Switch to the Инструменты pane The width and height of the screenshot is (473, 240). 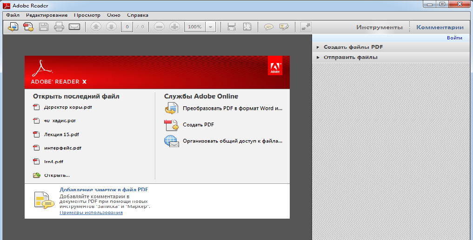tap(380, 27)
